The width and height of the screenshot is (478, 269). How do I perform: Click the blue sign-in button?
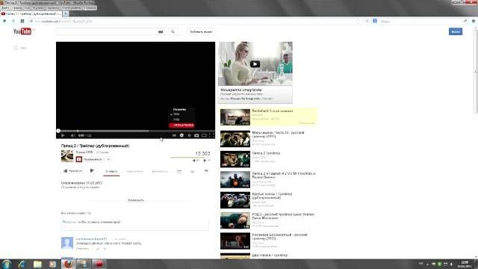click(456, 31)
